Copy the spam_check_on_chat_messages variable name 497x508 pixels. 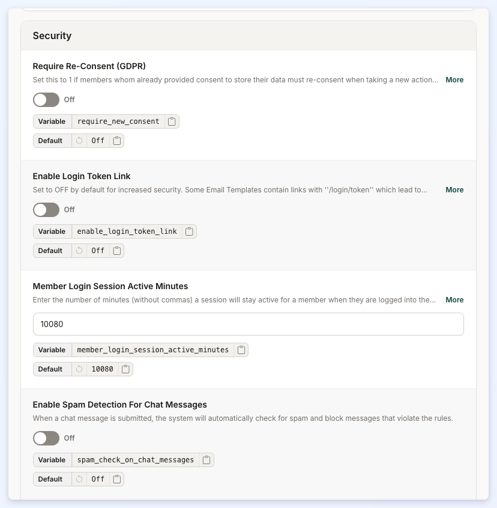click(206, 460)
